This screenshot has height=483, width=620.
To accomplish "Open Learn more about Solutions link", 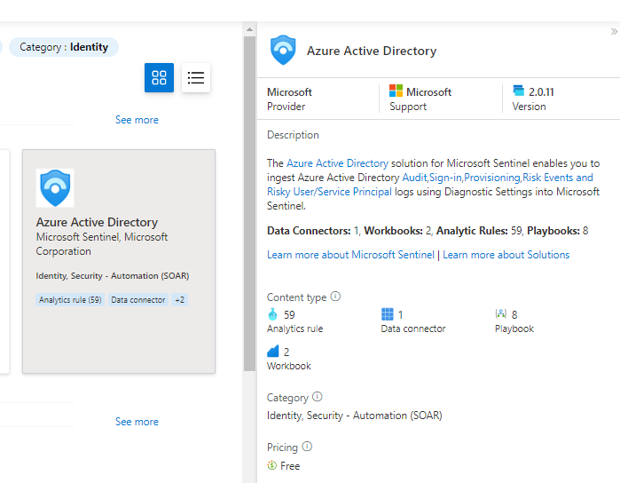I will click(506, 255).
